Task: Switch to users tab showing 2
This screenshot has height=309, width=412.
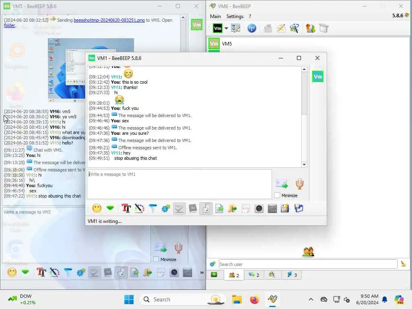Action: pyautogui.click(x=234, y=275)
